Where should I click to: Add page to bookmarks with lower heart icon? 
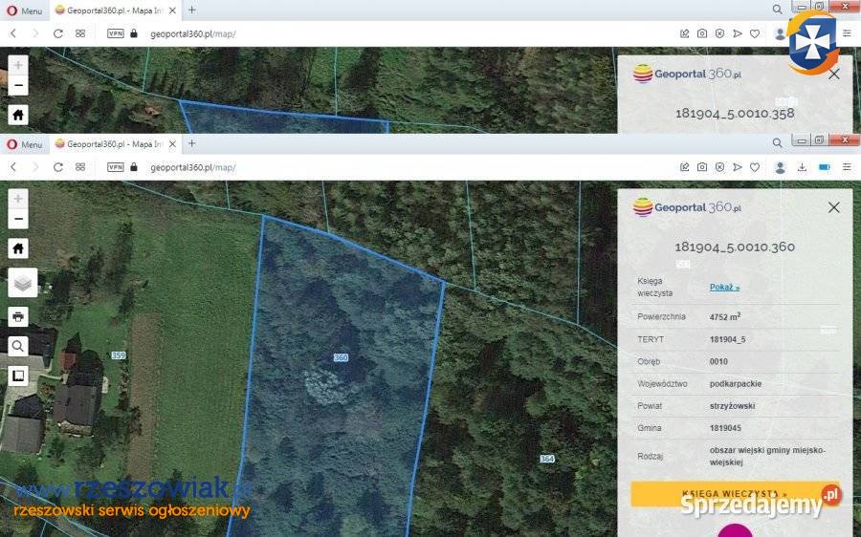755,167
